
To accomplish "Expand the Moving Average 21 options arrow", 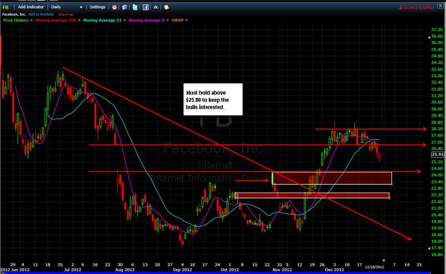I will coord(124,20).
